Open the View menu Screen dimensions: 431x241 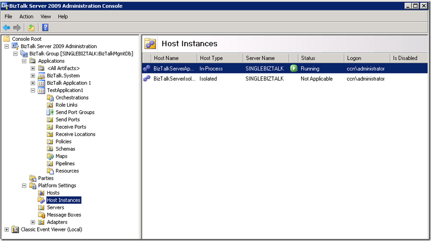46,17
